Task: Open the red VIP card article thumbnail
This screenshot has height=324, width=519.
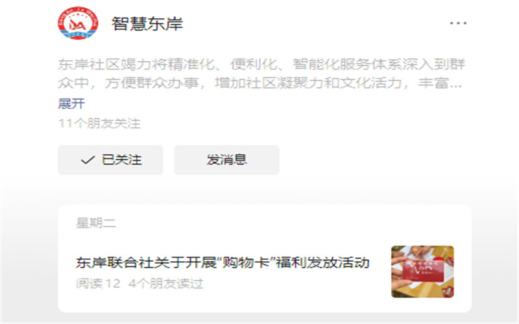Action: point(423,272)
